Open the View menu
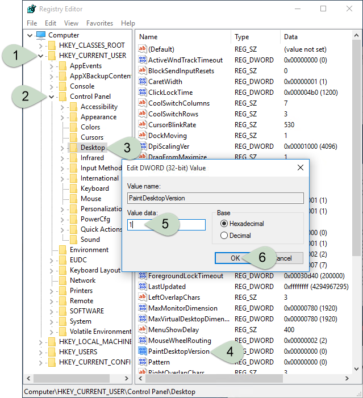The width and height of the screenshot is (363, 398). pyautogui.click(x=71, y=23)
